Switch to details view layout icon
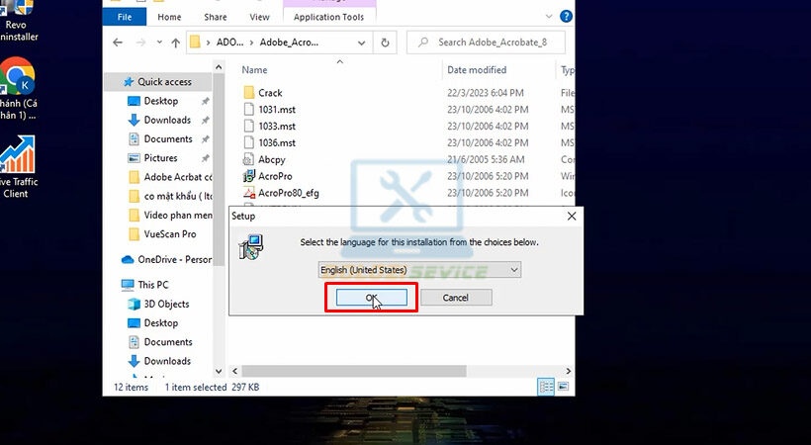Image resolution: width=811 pixels, height=445 pixels. pyautogui.click(x=546, y=387)
